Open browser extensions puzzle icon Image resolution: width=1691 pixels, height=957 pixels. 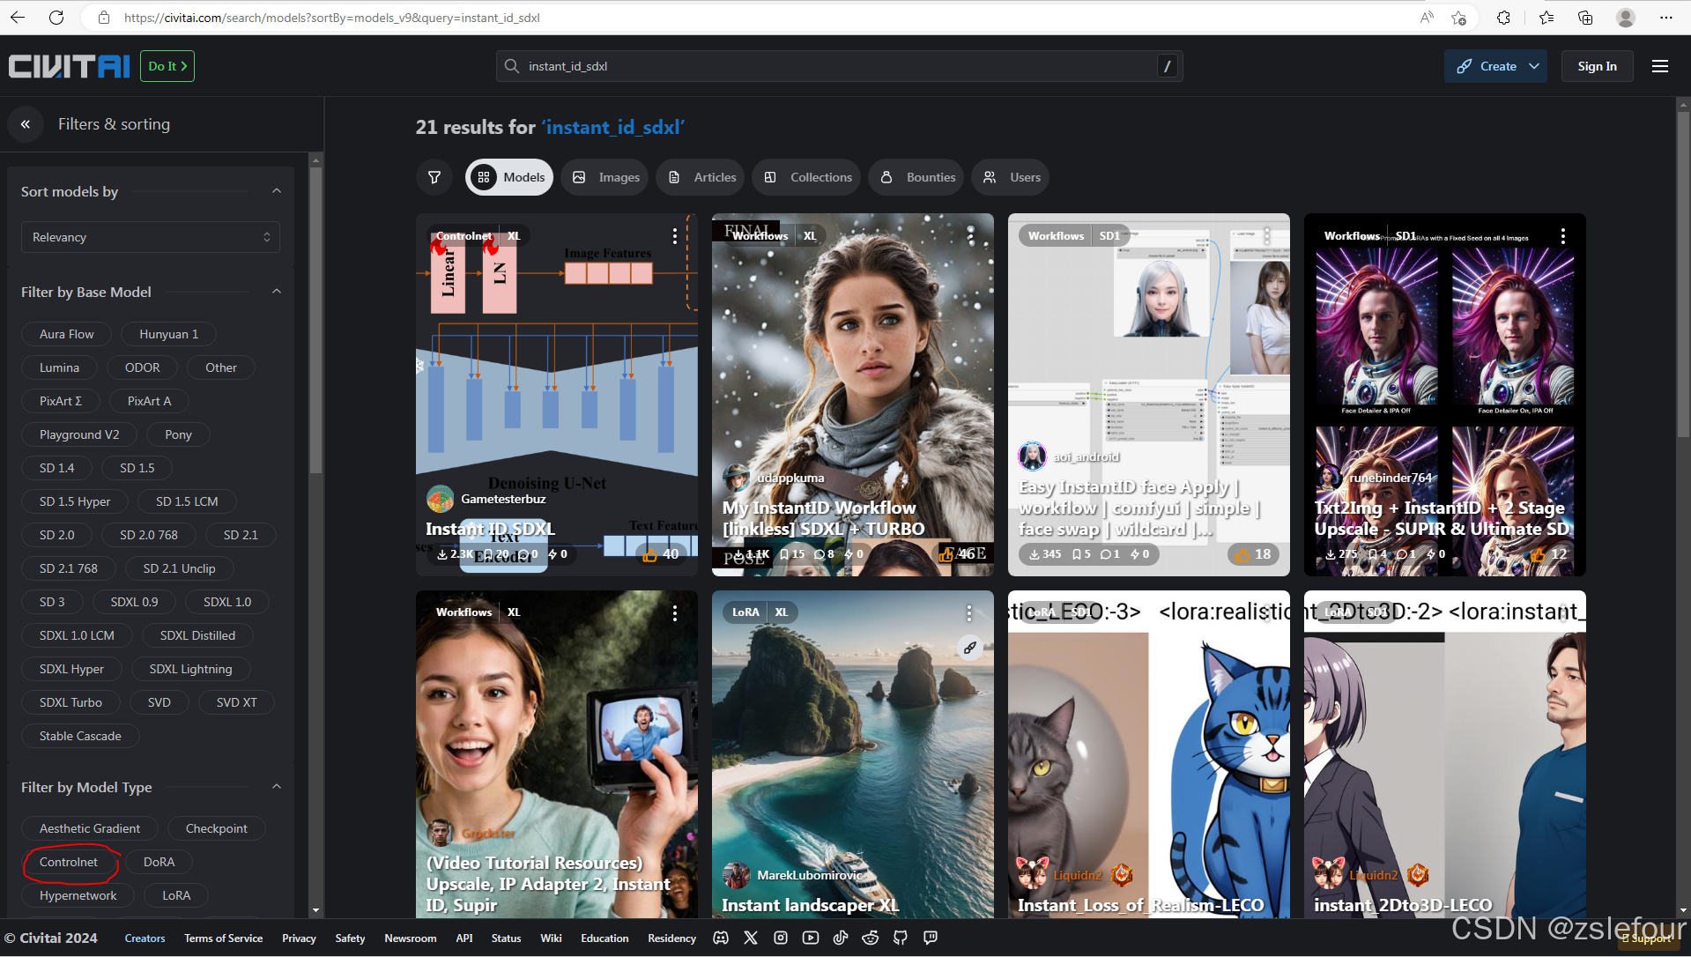(1503, 18)
